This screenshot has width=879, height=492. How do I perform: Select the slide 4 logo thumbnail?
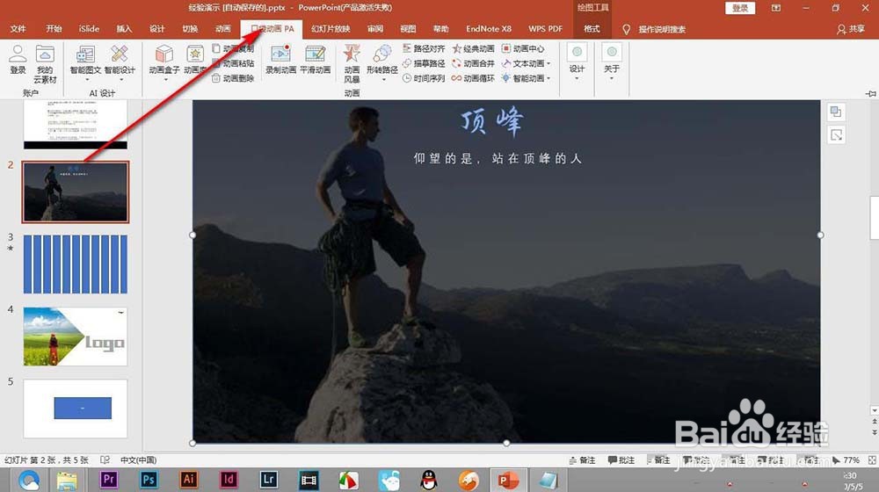point(75,336)
